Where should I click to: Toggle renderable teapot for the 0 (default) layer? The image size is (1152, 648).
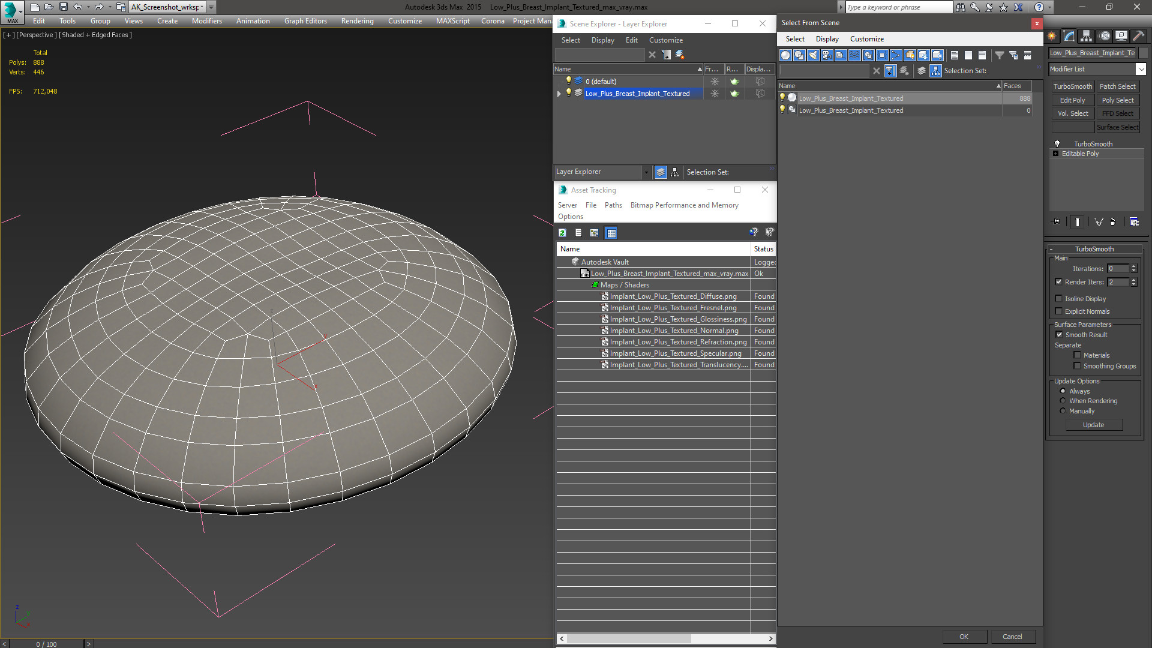pyautogui.click(x=734, y=82)
